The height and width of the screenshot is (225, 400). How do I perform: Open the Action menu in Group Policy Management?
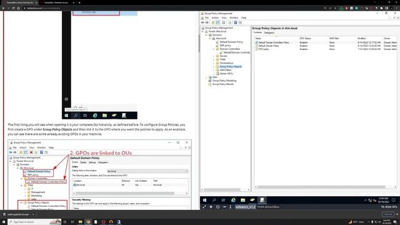(x=215, y=17)
